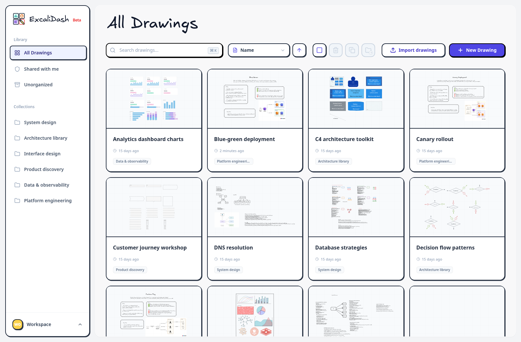The image size is (521, 342).
Task: Select the System design collection
Action: pos(48,122)
